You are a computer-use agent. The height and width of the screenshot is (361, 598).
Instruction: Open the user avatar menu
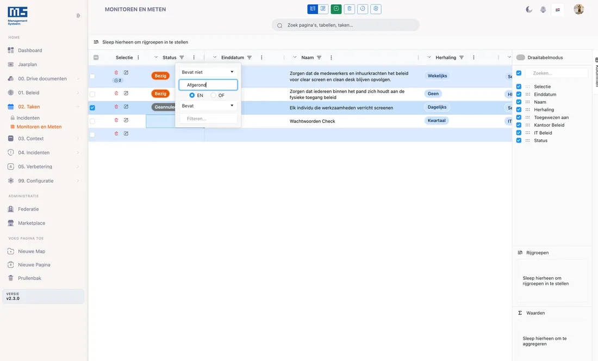tap(578, 9)
